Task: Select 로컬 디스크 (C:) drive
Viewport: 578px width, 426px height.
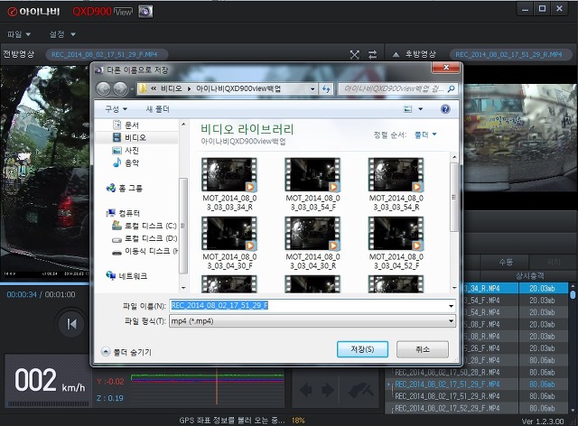Action: click(144, 226)
